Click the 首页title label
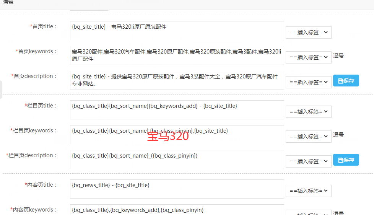The width and height of the screenshot is (374, 215). coord(44,26)
